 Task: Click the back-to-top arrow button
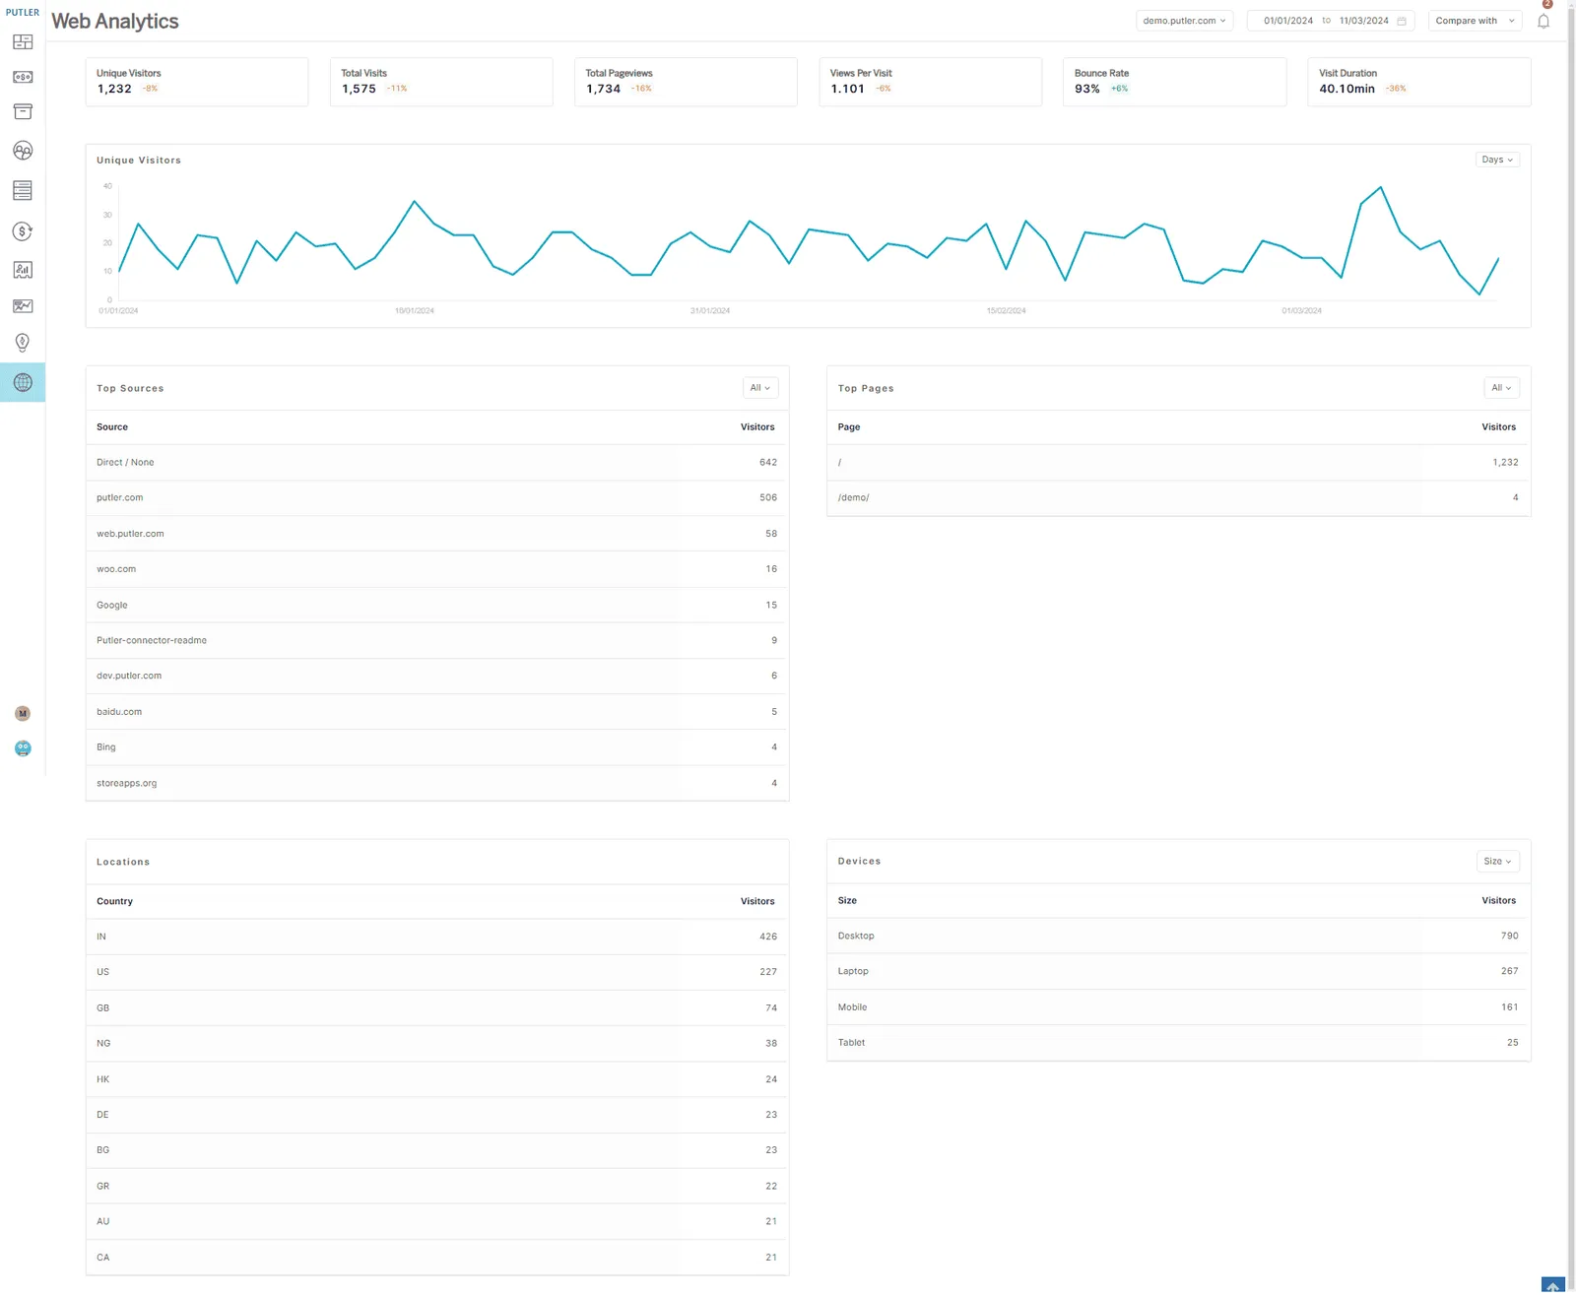click(x=1553, y=1285)
